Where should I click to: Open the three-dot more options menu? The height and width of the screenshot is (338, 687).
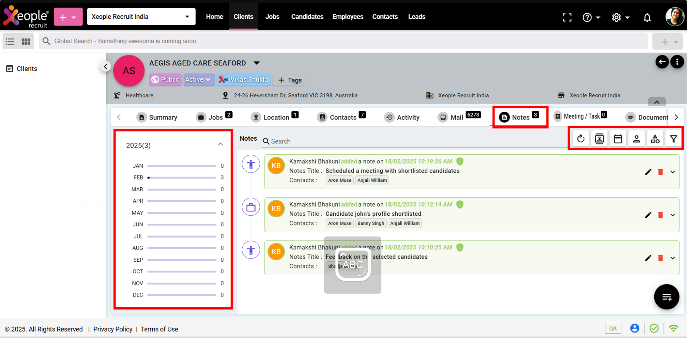tap(677, 62)
